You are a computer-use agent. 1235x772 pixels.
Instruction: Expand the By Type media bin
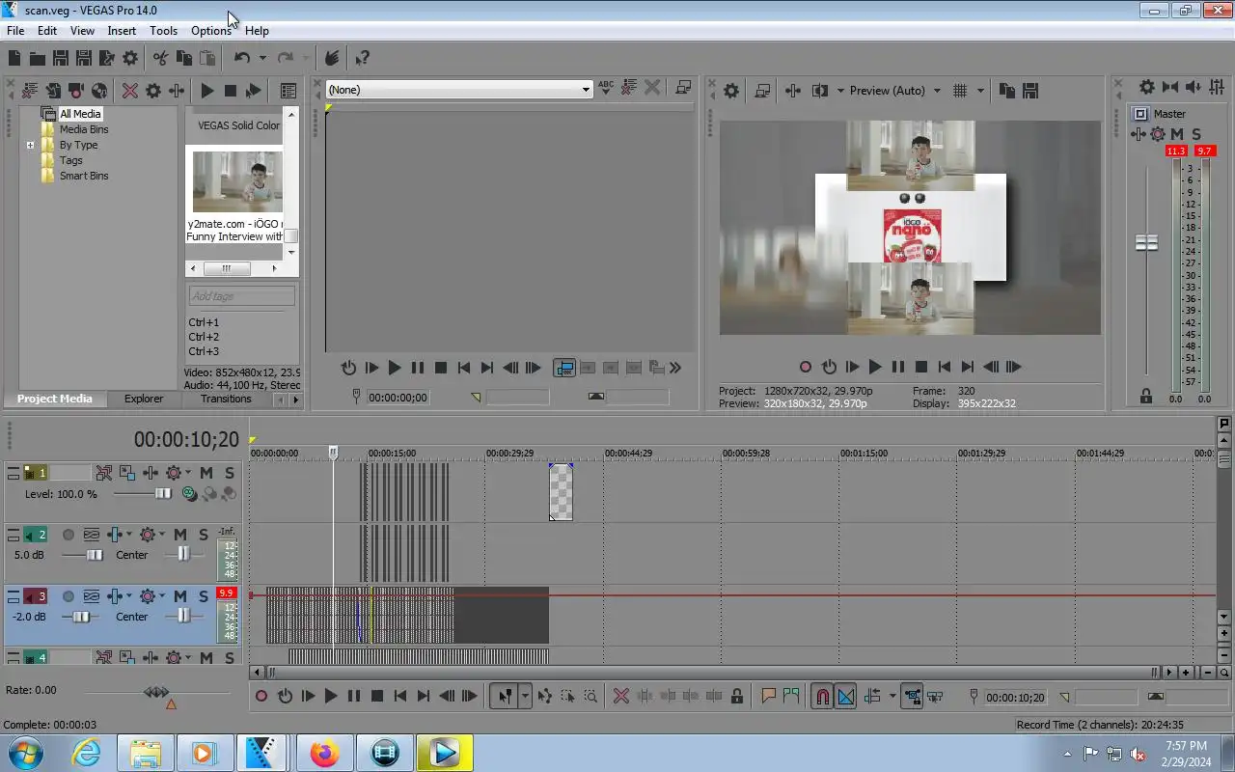point(31,146)
